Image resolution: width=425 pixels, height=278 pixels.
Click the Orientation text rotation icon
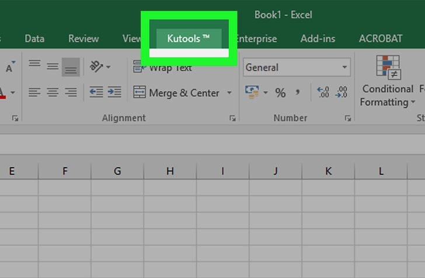96,67
